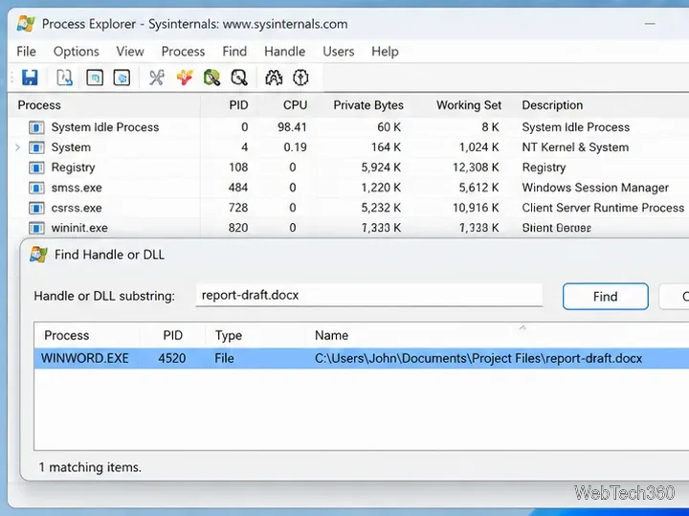
Task: Select the wininit.exe process name
Action: pos(79,228)
